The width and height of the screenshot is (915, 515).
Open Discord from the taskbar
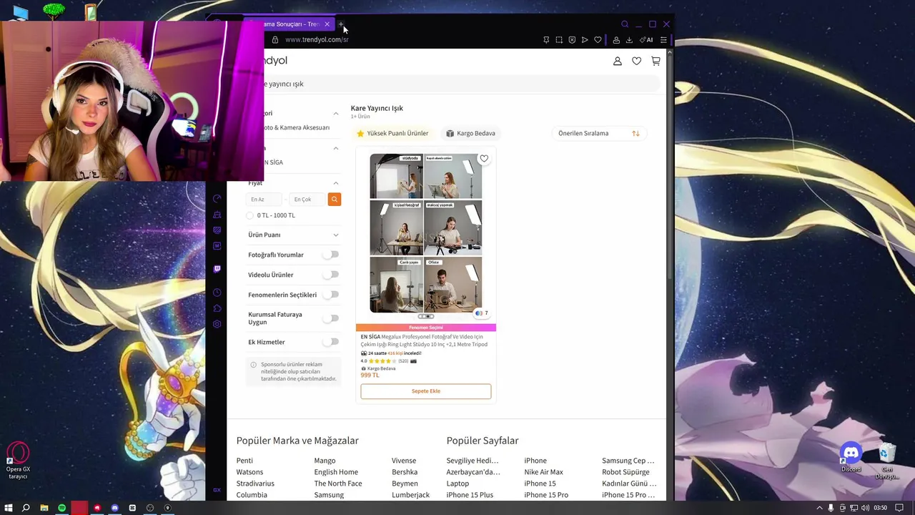coord(114,508)
